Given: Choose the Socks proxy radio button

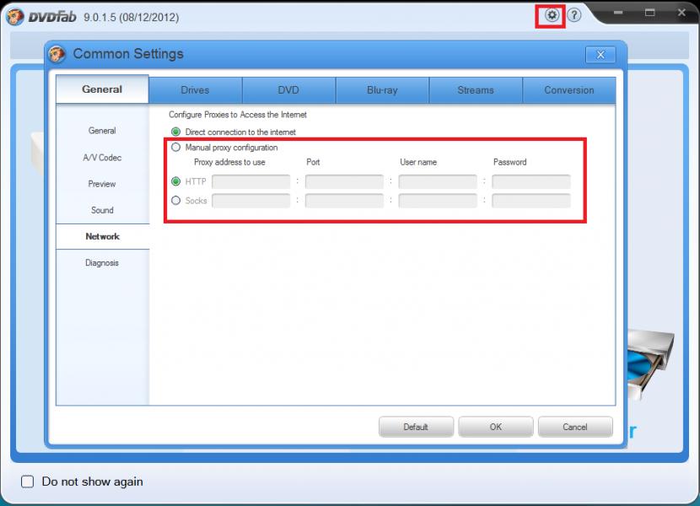Looking at the screenshot, I should [176, 201].
